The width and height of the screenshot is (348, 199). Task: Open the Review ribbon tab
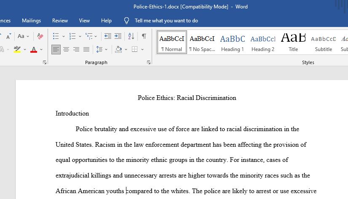click(x=60, y=21)
